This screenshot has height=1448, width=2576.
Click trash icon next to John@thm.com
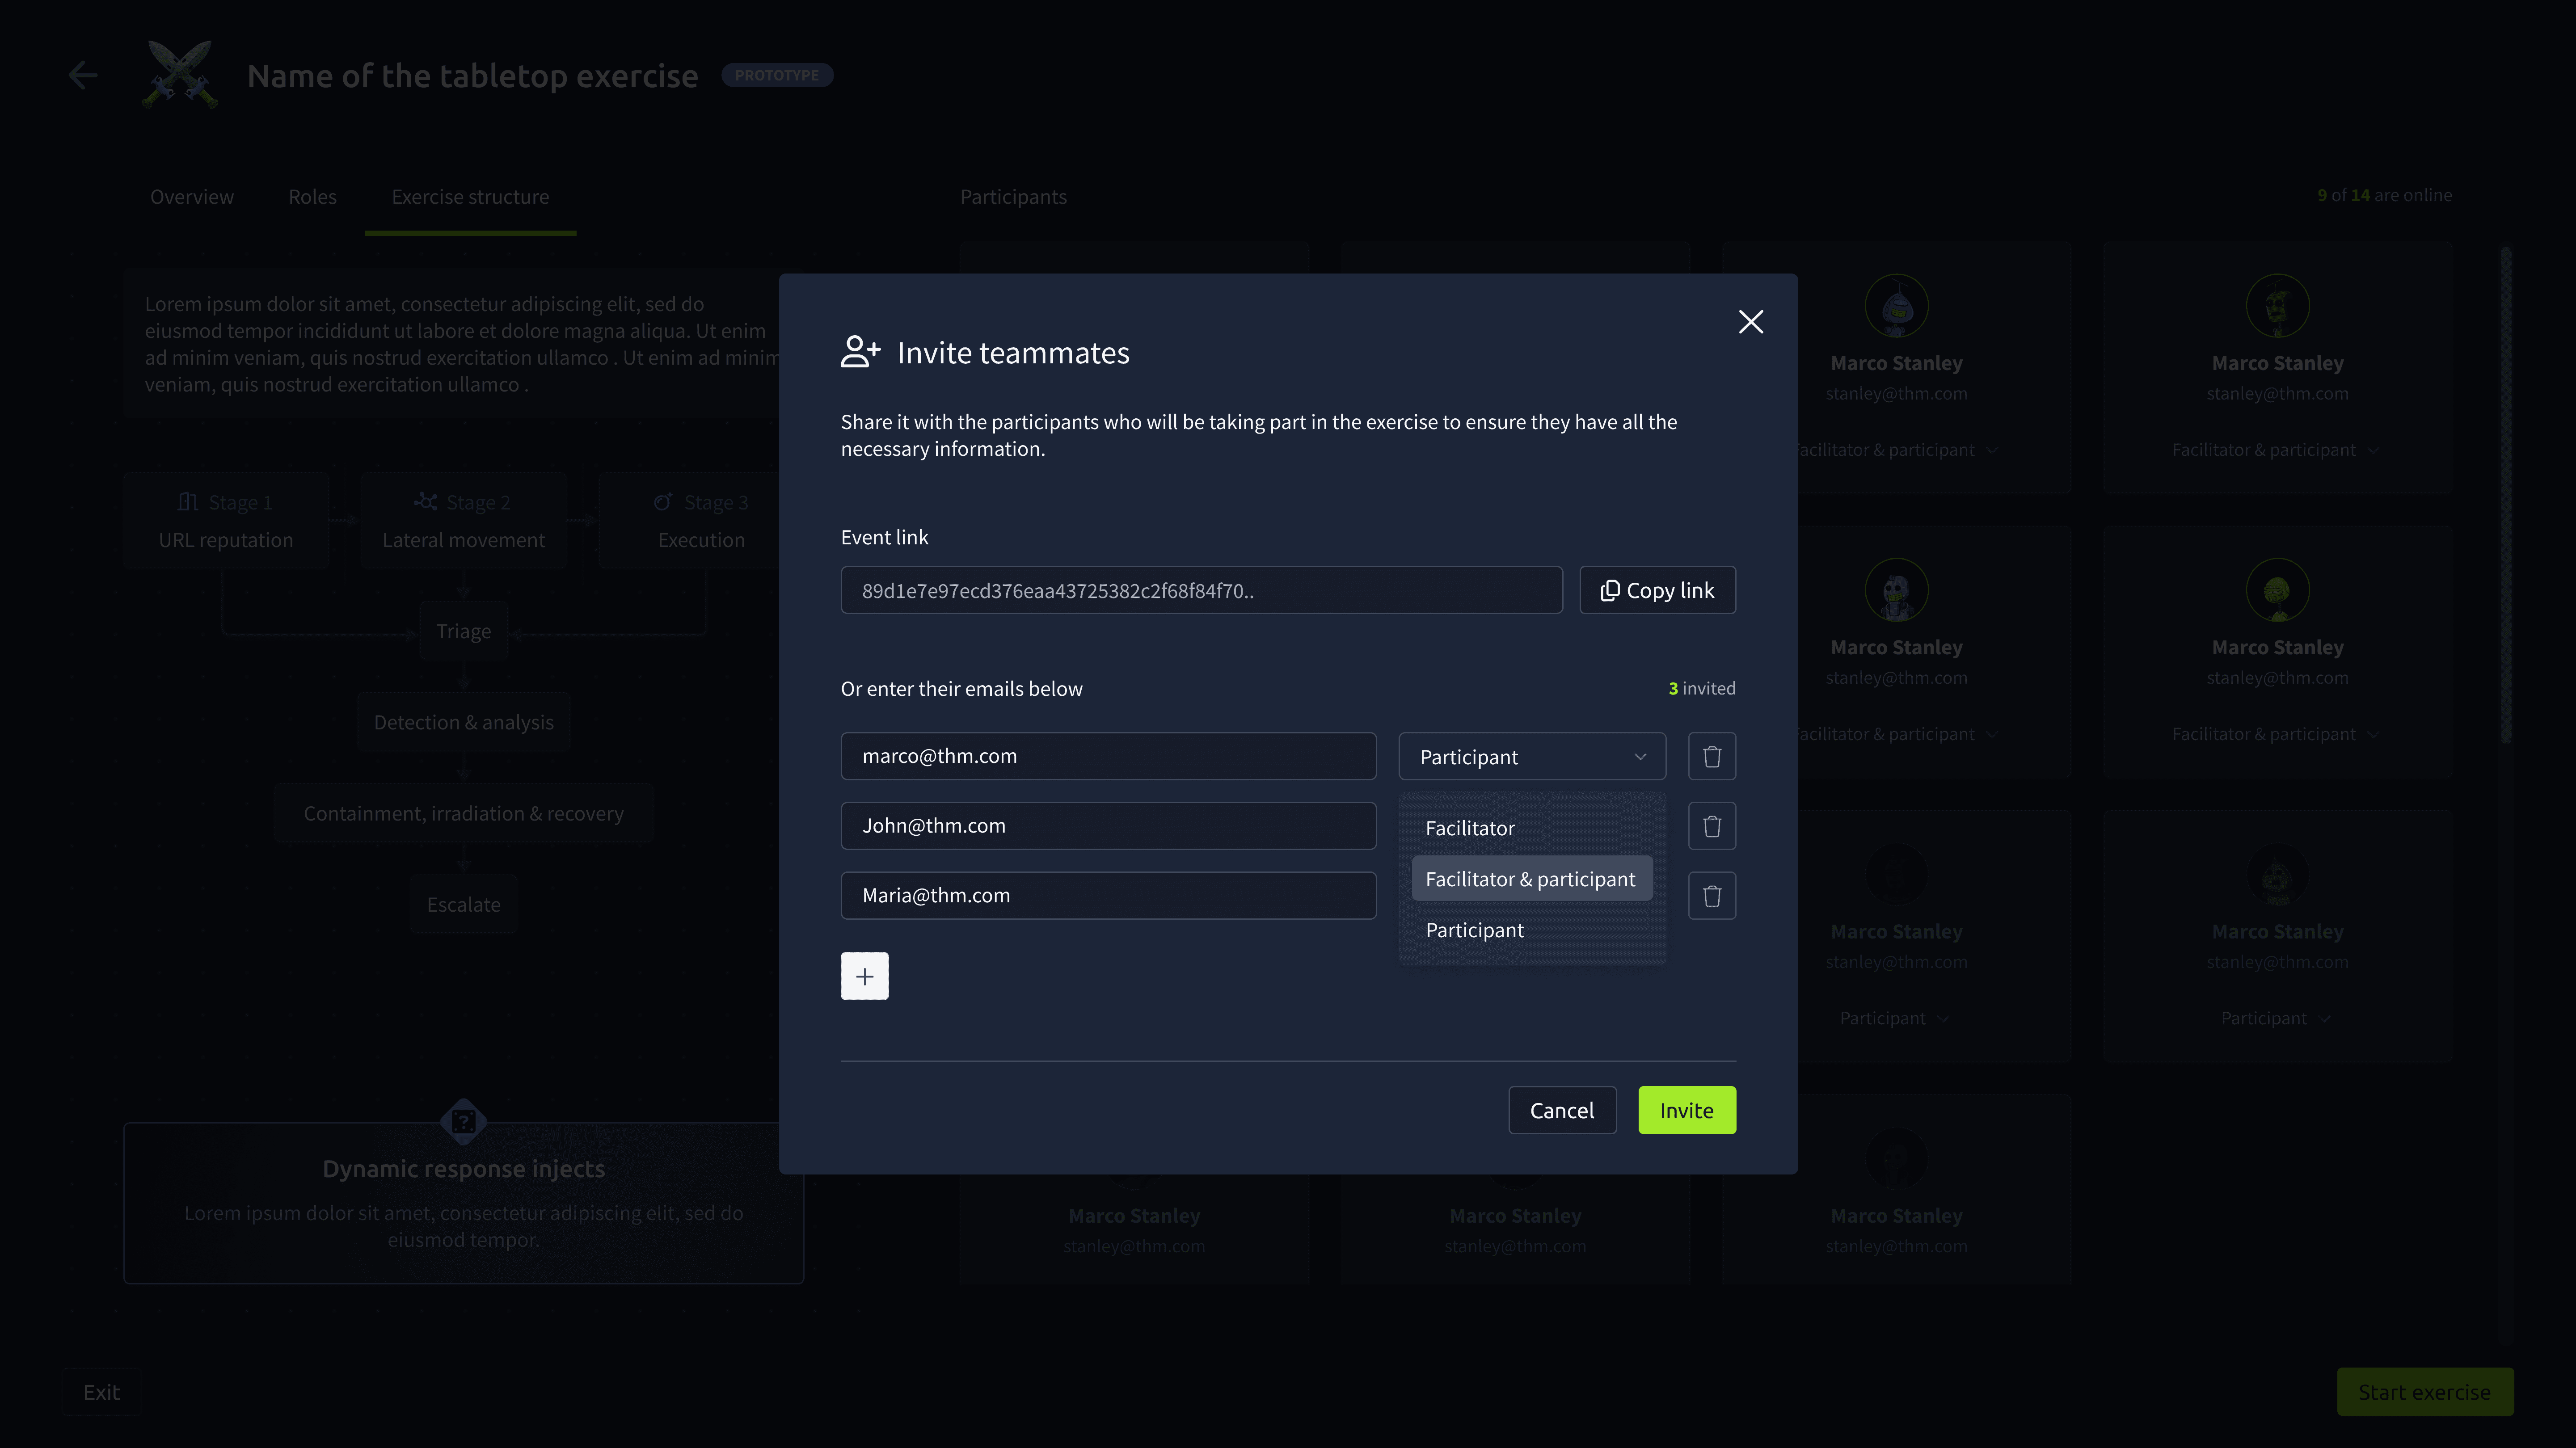[x=1711, y=826]
